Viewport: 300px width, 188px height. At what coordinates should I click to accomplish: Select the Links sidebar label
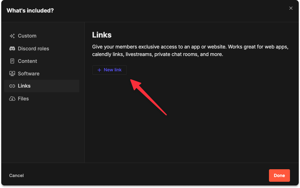(x=24, y=86)
